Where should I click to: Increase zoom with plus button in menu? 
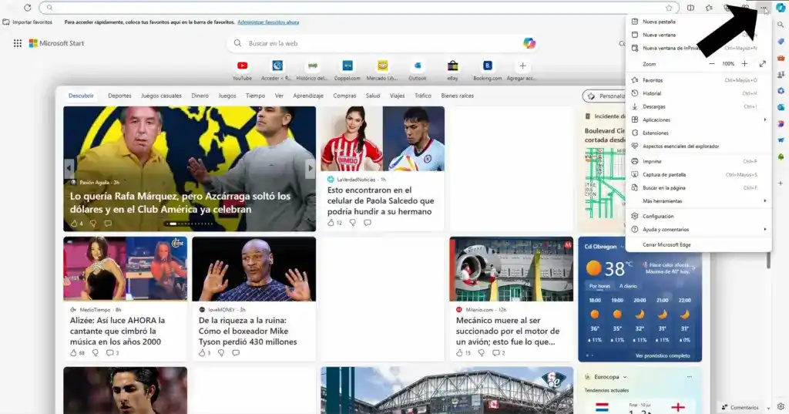click(744, 64)
